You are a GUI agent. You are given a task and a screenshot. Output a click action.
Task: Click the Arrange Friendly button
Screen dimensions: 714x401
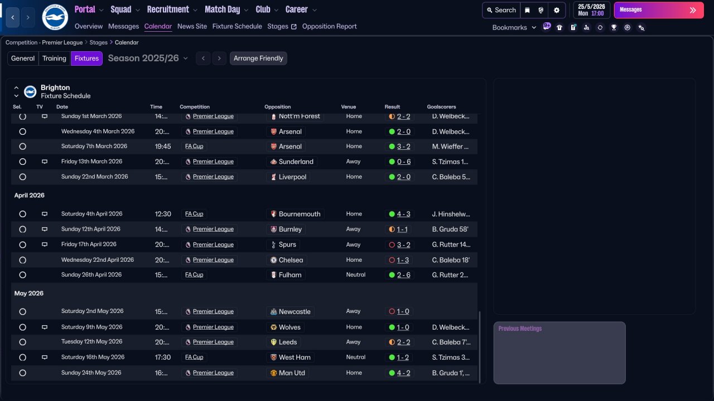[x=258, y=58]
